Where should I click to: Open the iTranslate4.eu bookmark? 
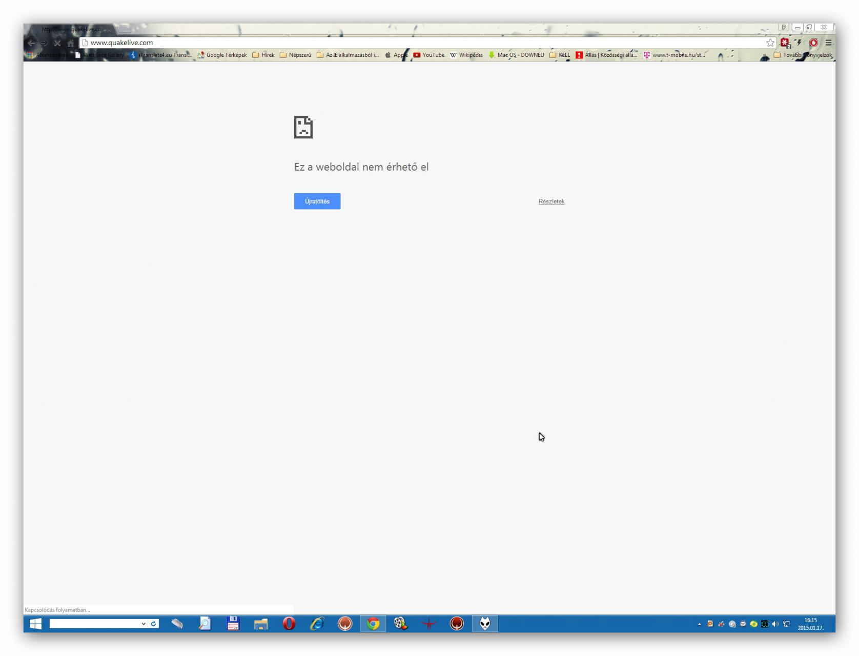point(160,55)
